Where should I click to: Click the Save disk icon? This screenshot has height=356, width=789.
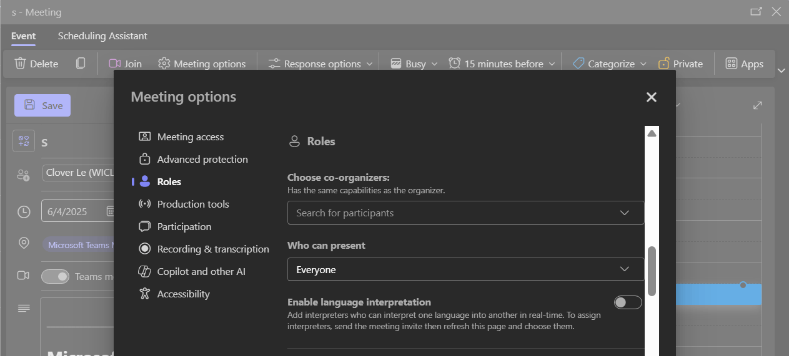click(29, 105)
